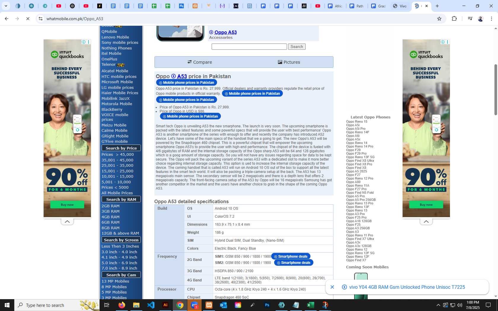The image size is (498, 311).
Task: Collapse the right QuickBooks ad chevron
Action: coord(426,222)
